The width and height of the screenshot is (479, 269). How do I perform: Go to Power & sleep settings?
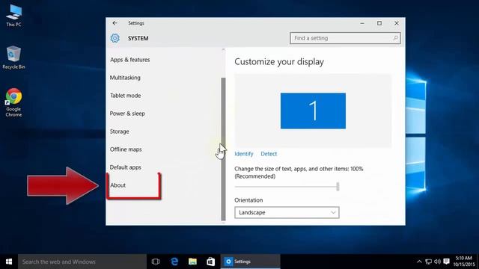click(x=127, y=114)
